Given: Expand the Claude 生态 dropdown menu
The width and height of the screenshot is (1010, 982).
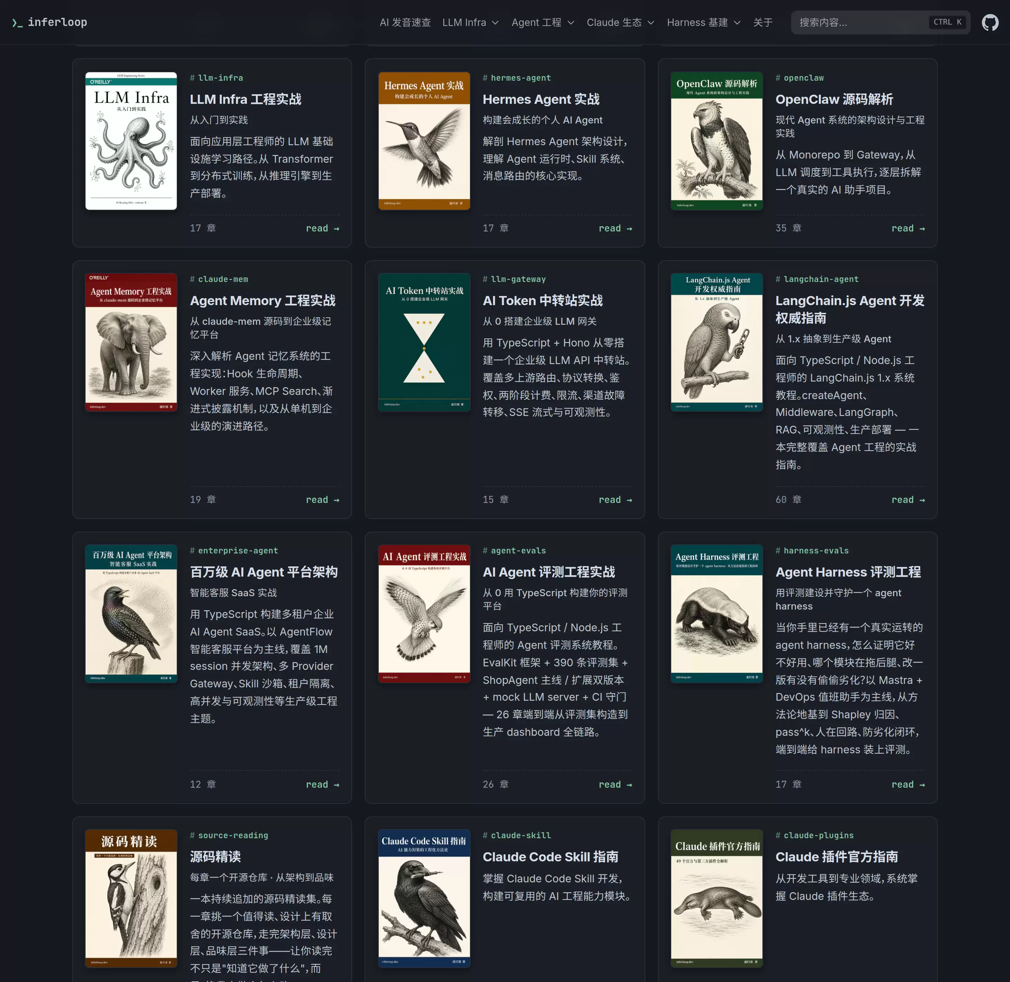Looking at the screenshot, I should 620,22.
